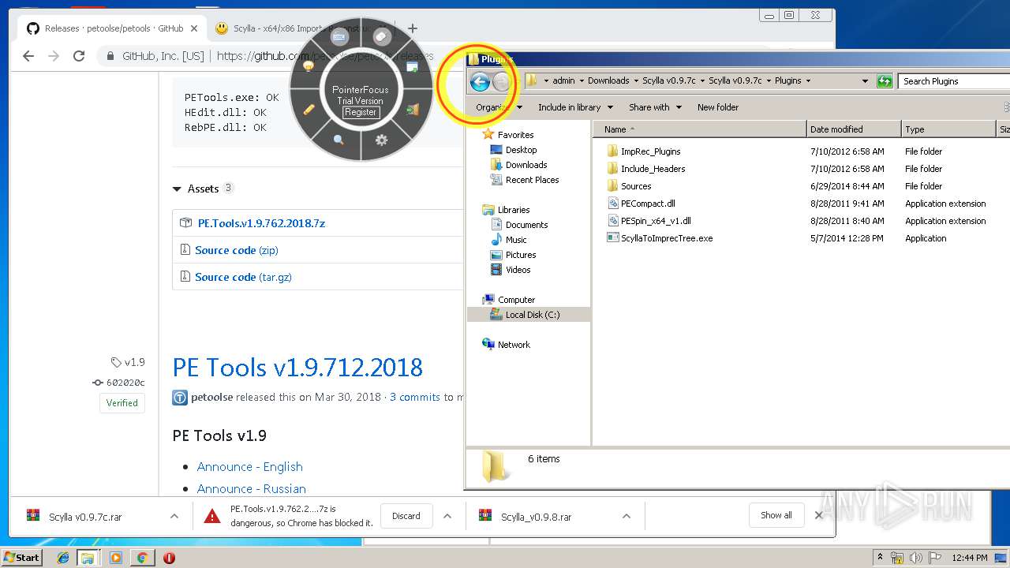Select Include_Headers folder
Screen dimensions: 1010x568
click(653, 169)
